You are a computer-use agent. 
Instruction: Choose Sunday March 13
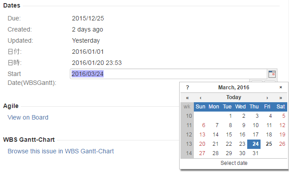click(202, 135)
